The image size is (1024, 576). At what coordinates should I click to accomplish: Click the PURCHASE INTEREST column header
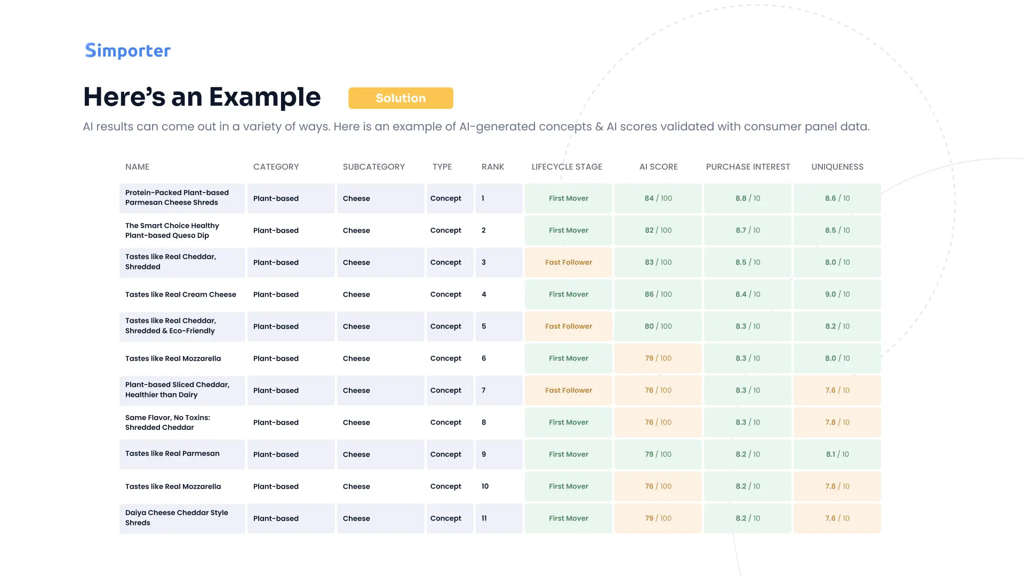tap(748, 167)
